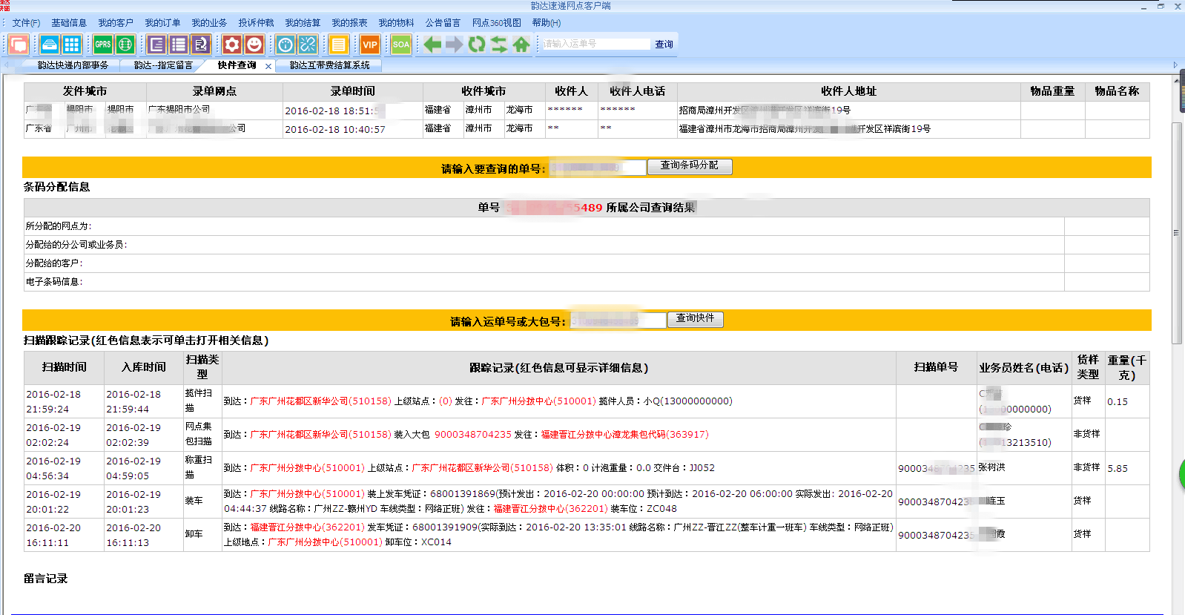
Task: Open the green SOA icon
Action: [x=401, y=45]
